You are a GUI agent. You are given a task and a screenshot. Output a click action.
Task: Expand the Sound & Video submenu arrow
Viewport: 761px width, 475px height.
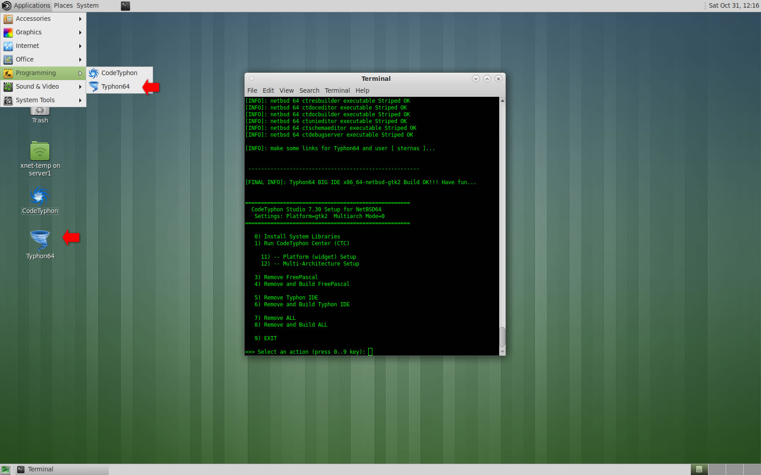(80, 87)
